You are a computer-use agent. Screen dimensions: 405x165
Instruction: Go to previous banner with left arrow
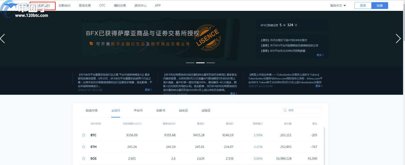pos(3,38)
